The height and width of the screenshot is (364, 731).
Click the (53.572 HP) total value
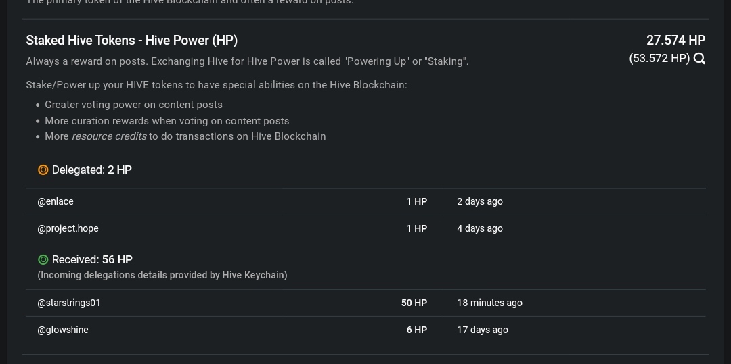coord(659,59)
